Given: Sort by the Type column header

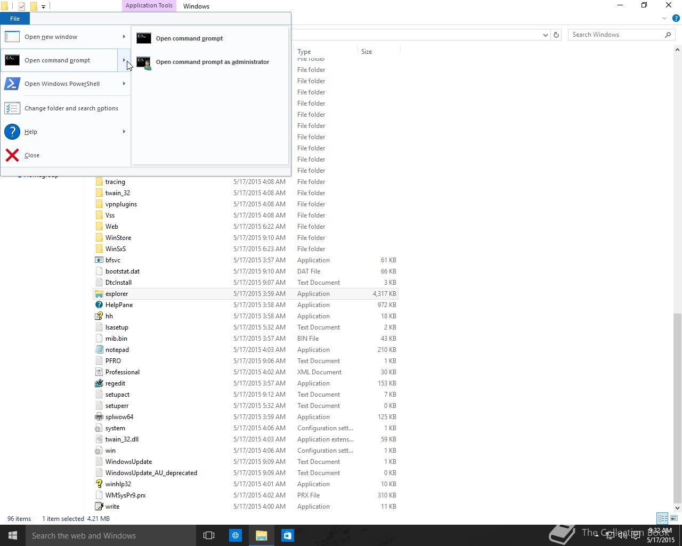Looking at the screenshot, I should click(x=326, y=52).
